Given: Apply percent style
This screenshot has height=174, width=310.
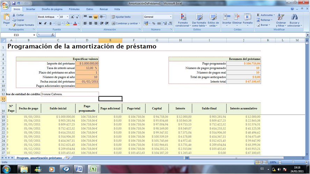Looking at the screenshot, I should tap(154, 23).
